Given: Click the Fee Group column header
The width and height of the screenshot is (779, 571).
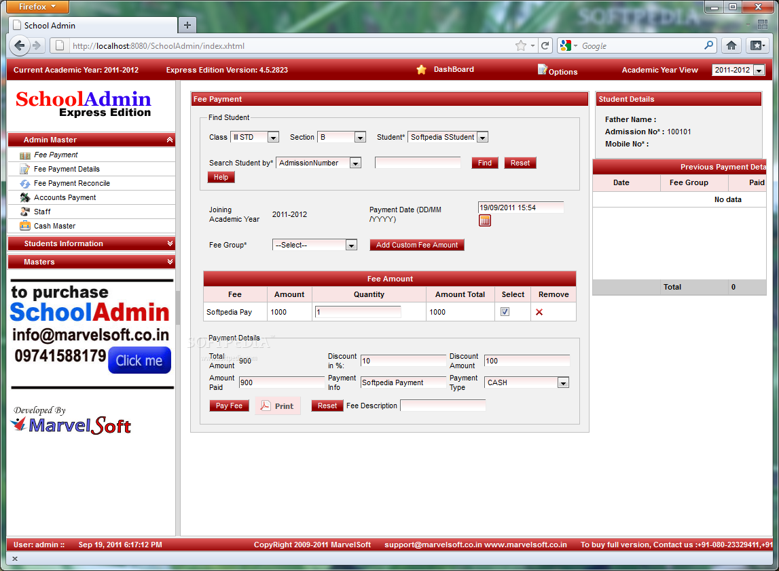Looking at the screenshot, I should 694,183.
